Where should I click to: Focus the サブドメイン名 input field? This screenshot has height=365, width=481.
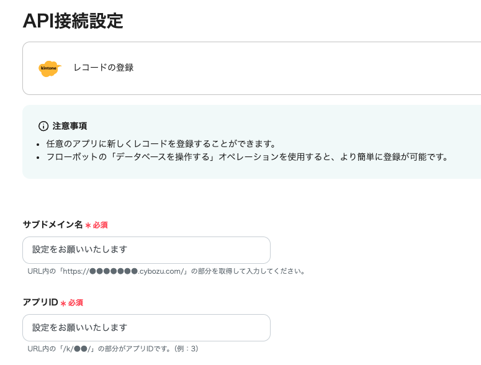(x=146, y=250)
